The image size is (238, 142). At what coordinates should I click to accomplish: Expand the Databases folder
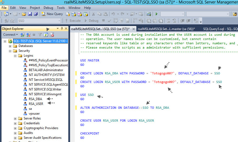click(x=10, y=46)
